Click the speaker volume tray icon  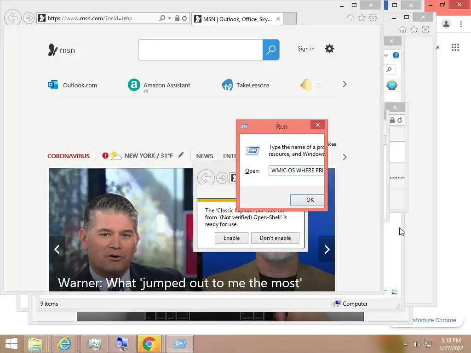tap(416, 344)
